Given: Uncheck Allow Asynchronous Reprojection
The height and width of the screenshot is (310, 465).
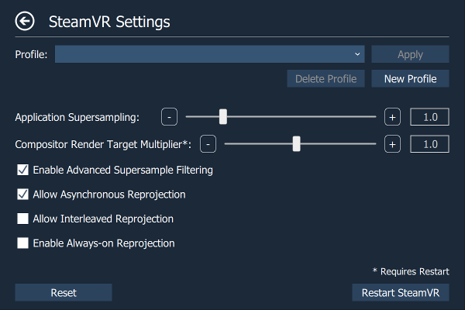Looking at the screenshot, I should [x=22, y=195].
